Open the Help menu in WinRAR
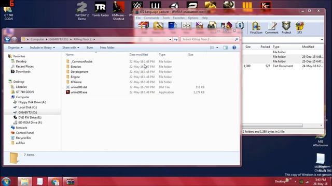This screenshot has width=332, height=186. 204,18
